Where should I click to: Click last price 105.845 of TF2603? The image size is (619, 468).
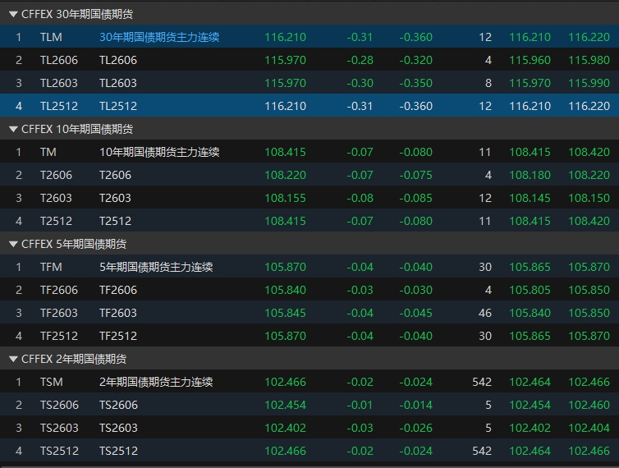[285, 313]
